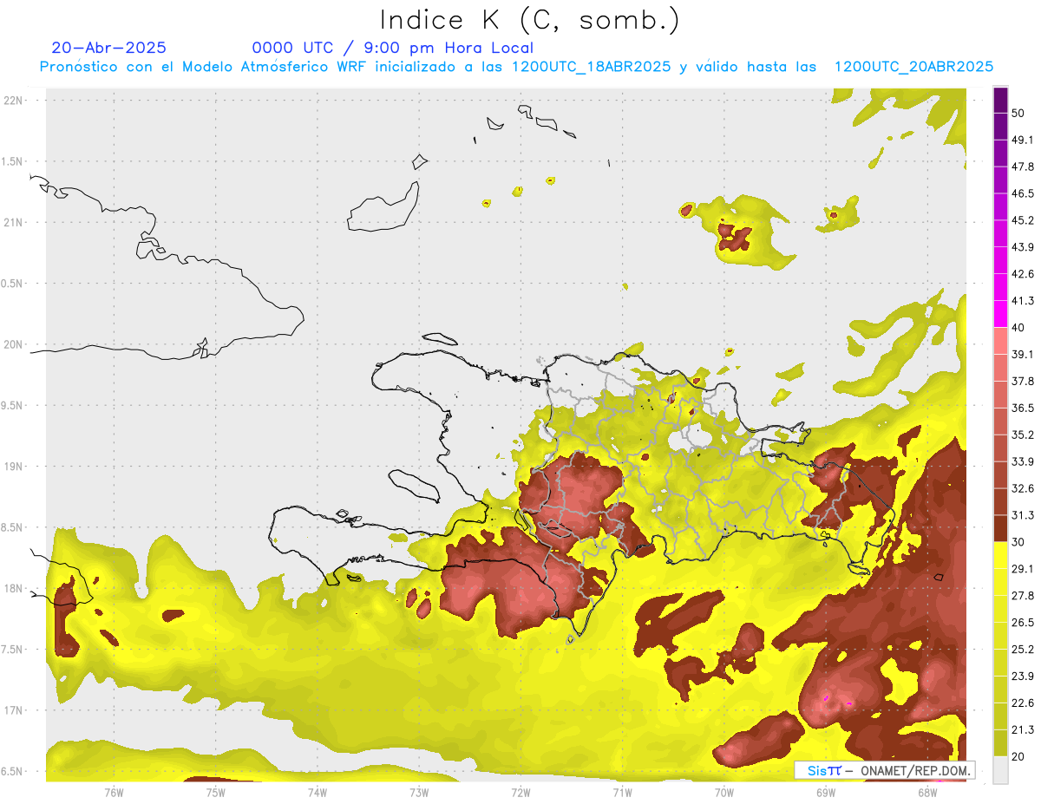Click the color bar value "33.9"

(1023, 461)
